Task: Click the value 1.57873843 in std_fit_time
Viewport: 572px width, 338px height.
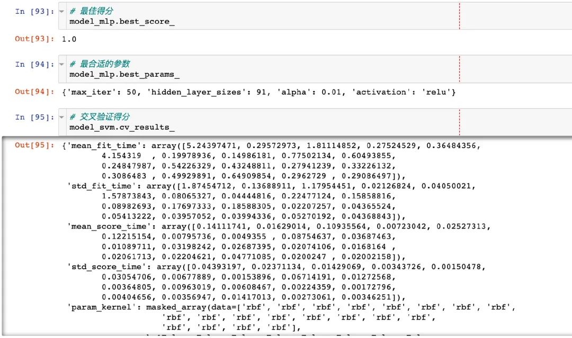Action: (127, 196)
